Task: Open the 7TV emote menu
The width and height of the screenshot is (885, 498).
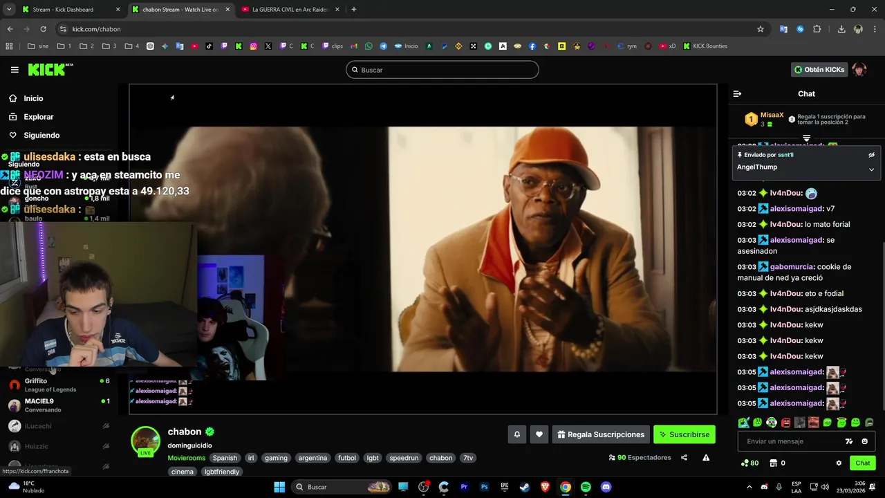Action: click(849, 441)
